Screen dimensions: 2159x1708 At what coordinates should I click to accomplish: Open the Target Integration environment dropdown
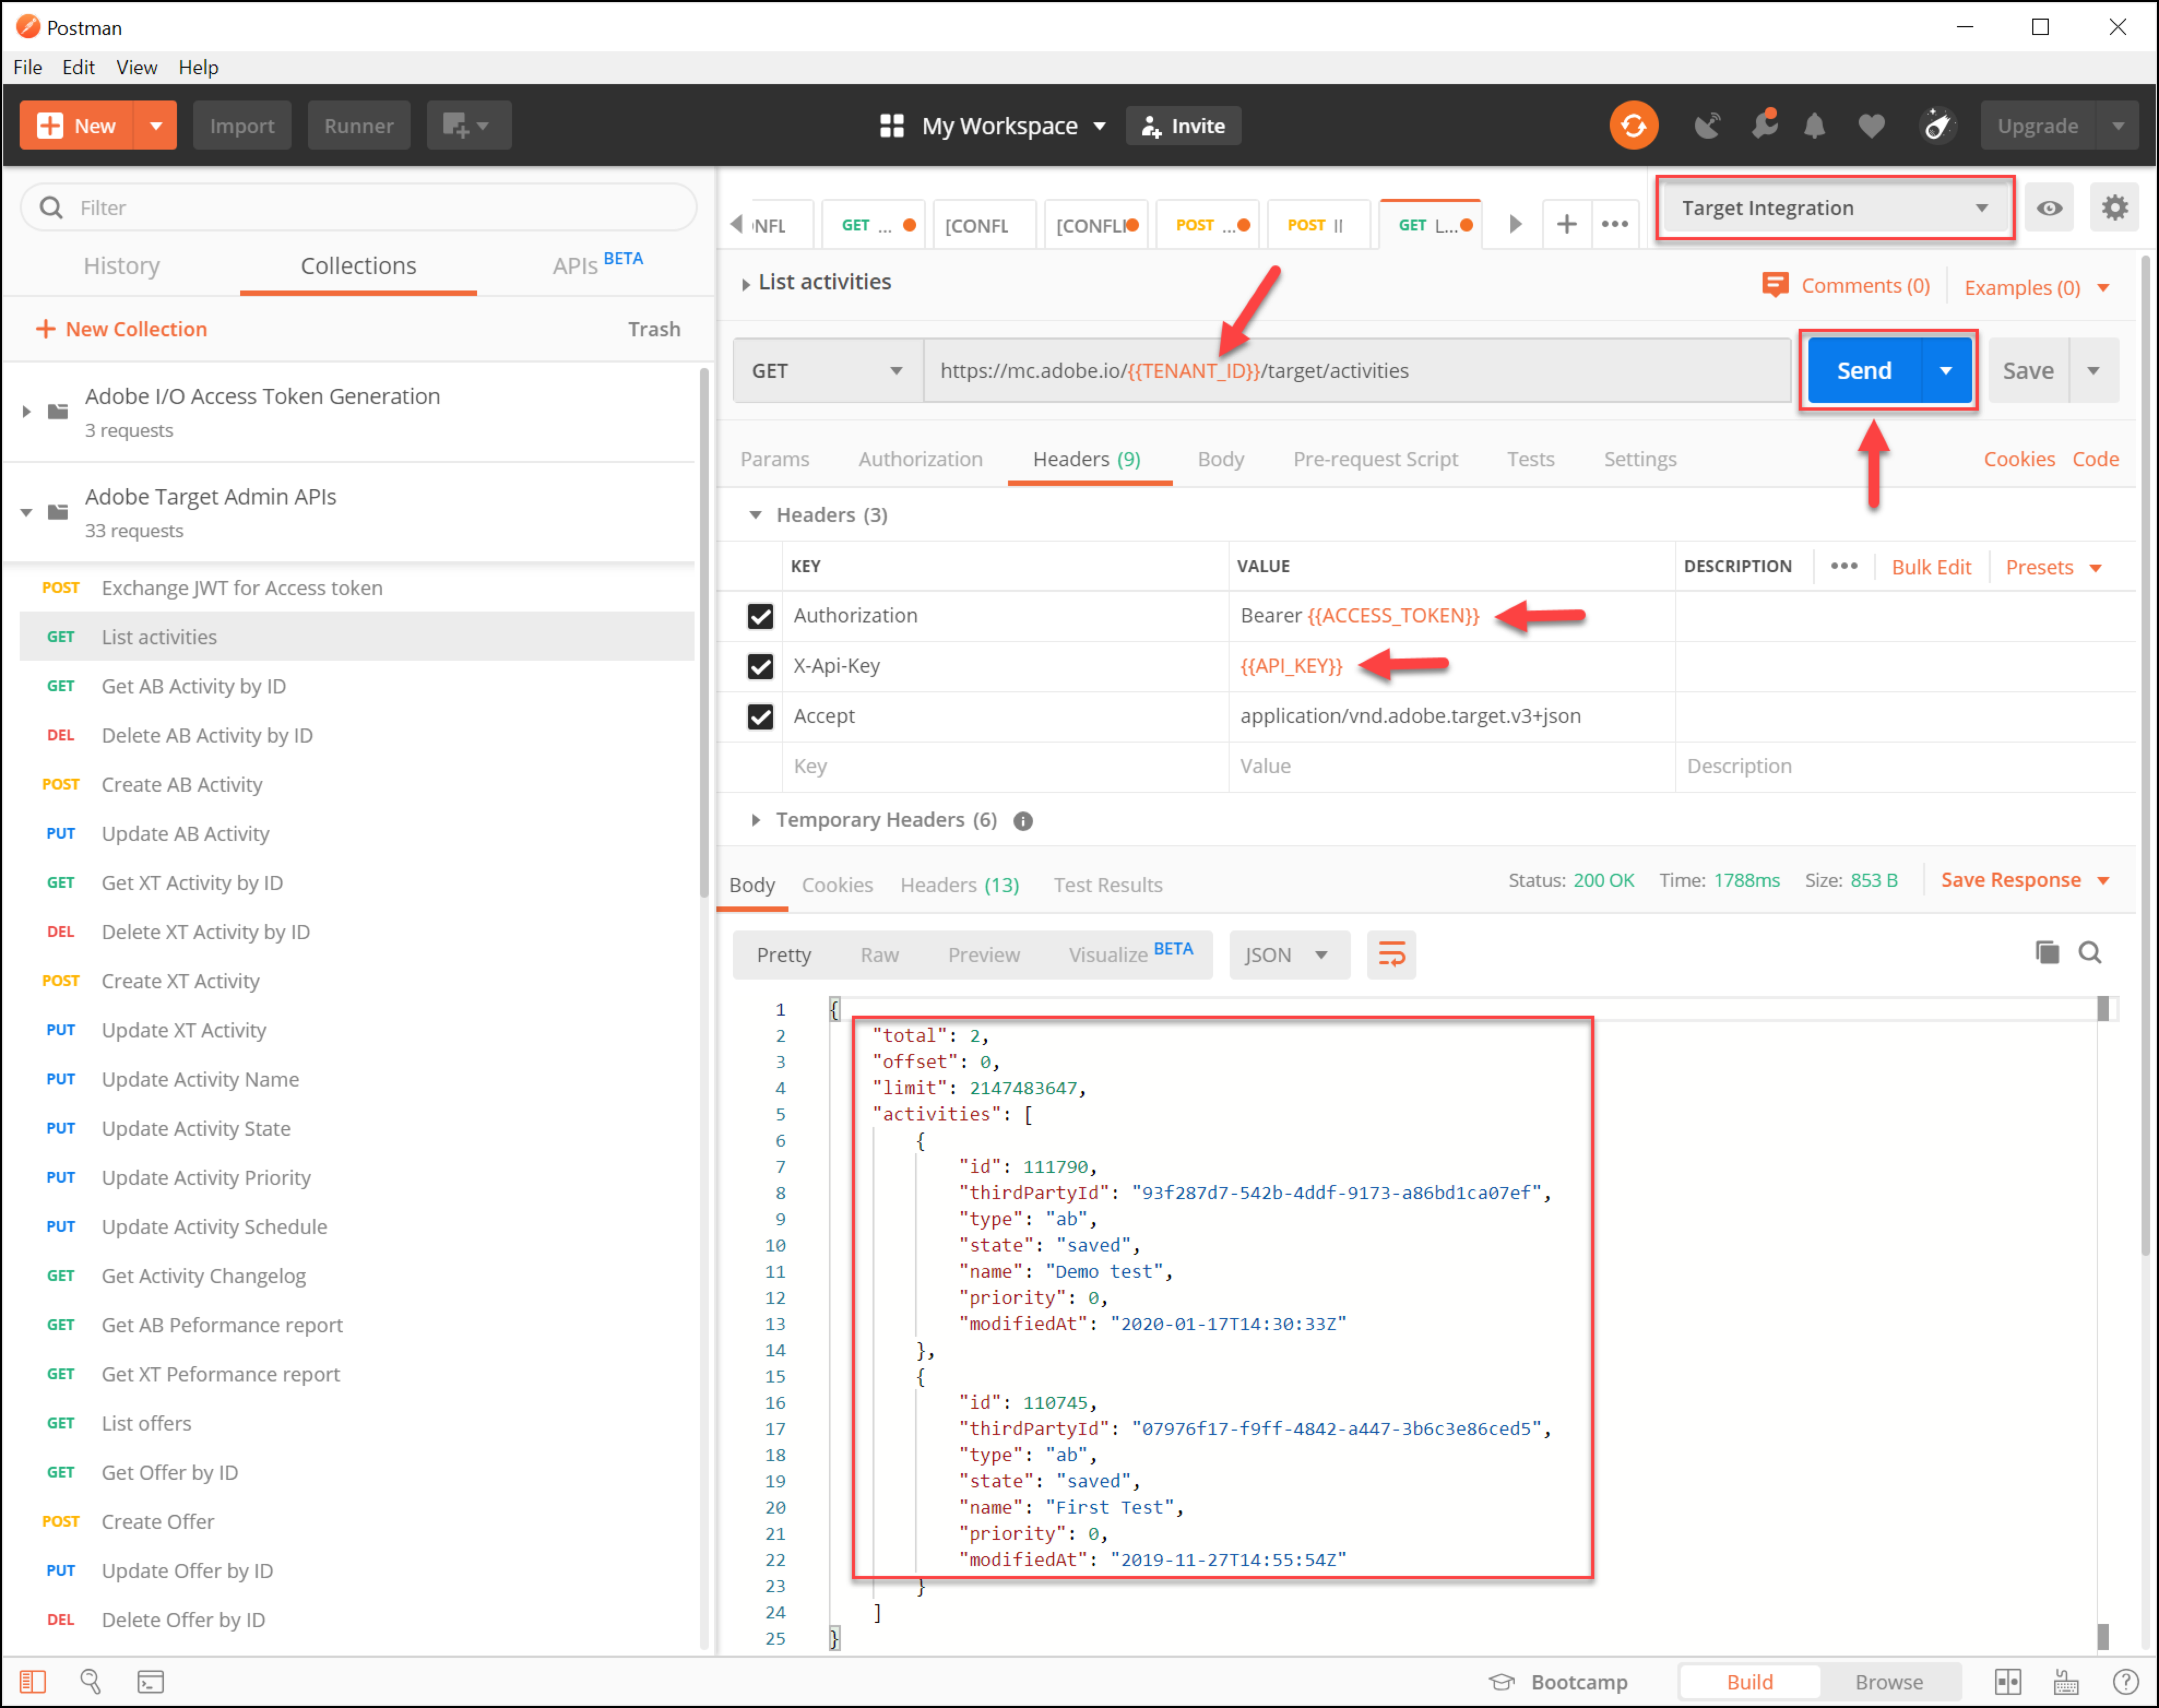pos(1833,208)
